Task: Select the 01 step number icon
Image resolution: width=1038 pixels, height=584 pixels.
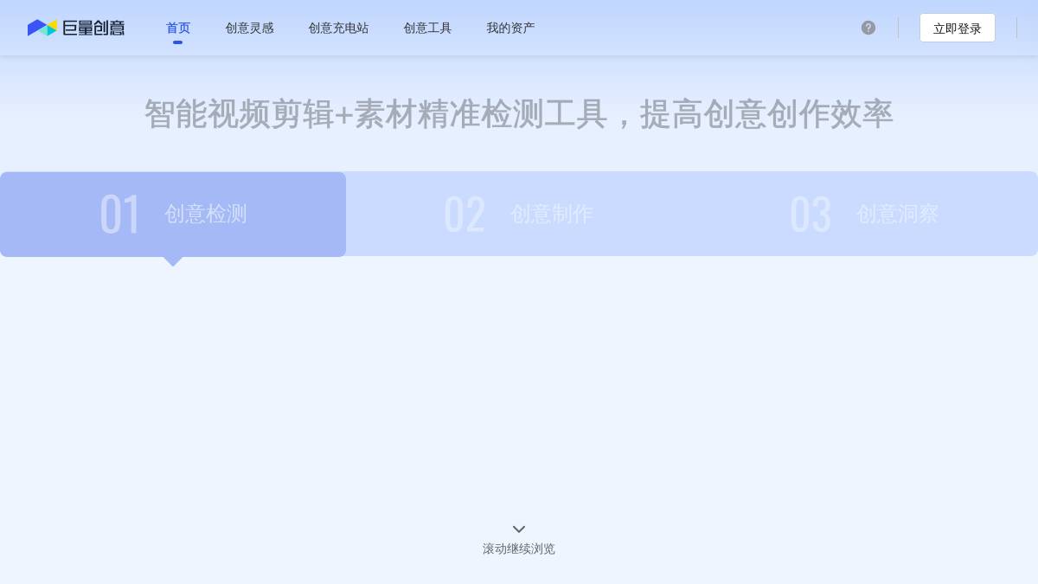Action: [x=120, y=214]
